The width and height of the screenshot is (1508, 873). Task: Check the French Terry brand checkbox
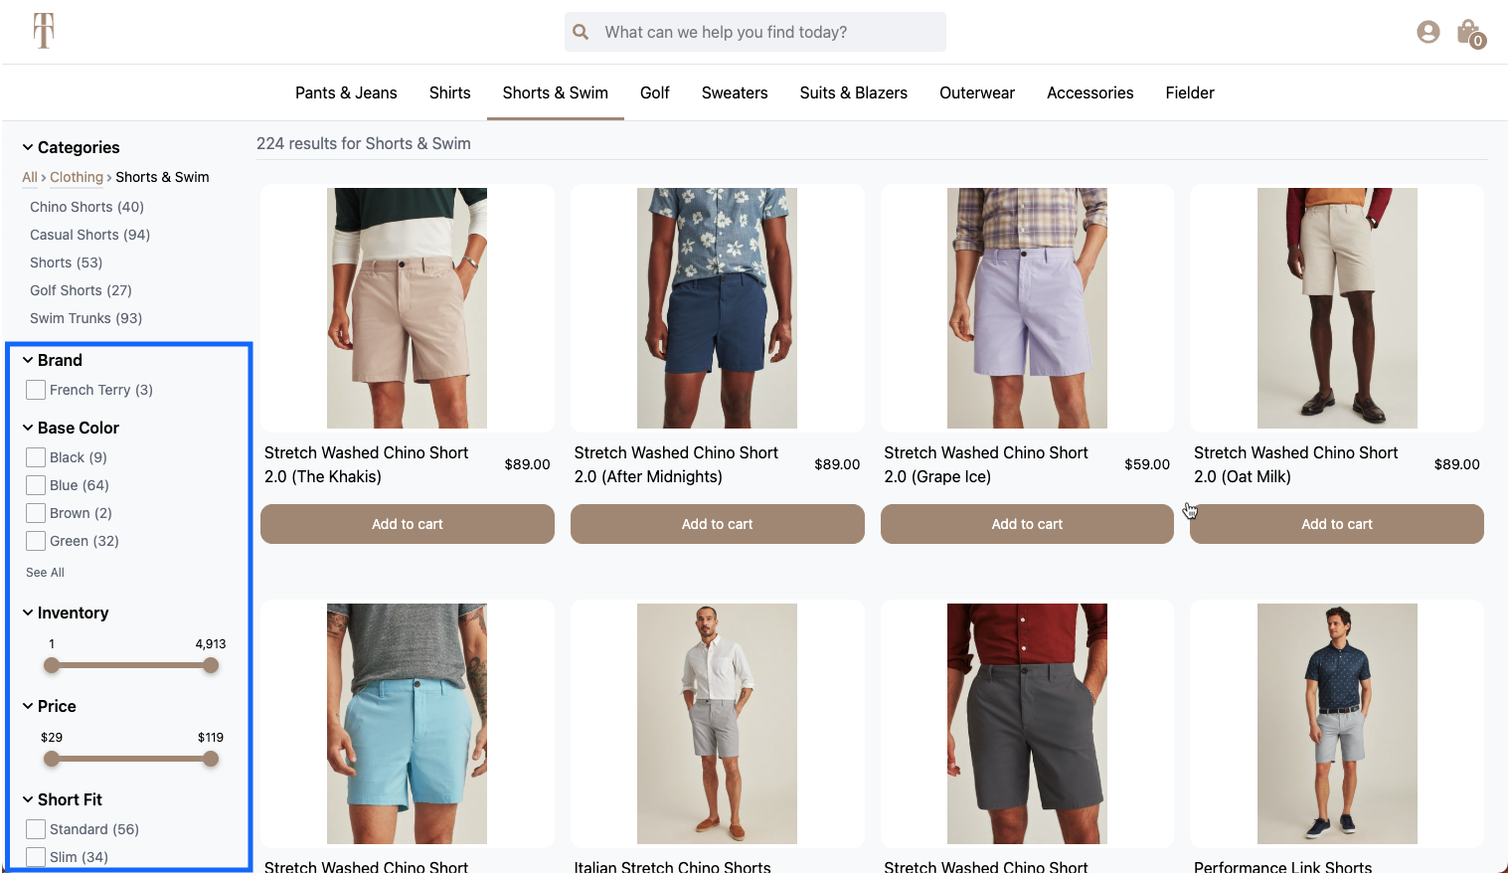[36, 390]
